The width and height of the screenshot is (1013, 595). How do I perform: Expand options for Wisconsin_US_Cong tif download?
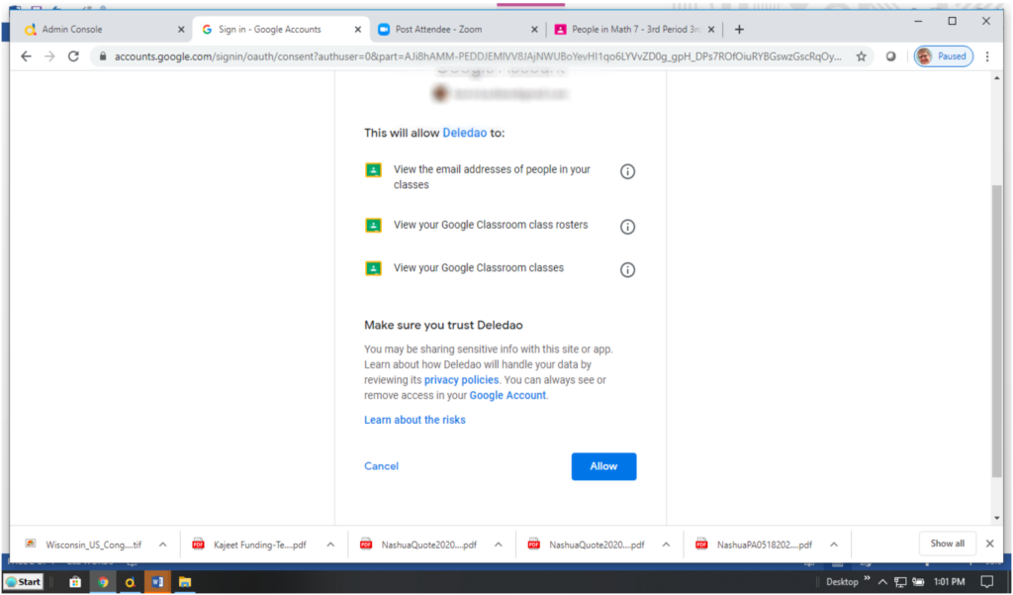[x=163, y=545]
